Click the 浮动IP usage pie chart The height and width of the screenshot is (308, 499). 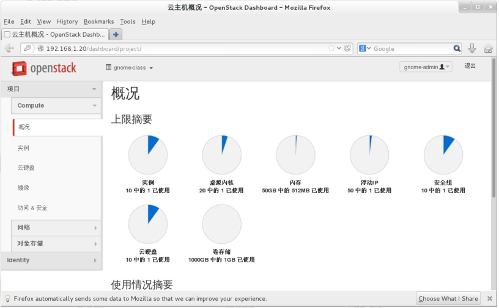click(x=369, y=155)
